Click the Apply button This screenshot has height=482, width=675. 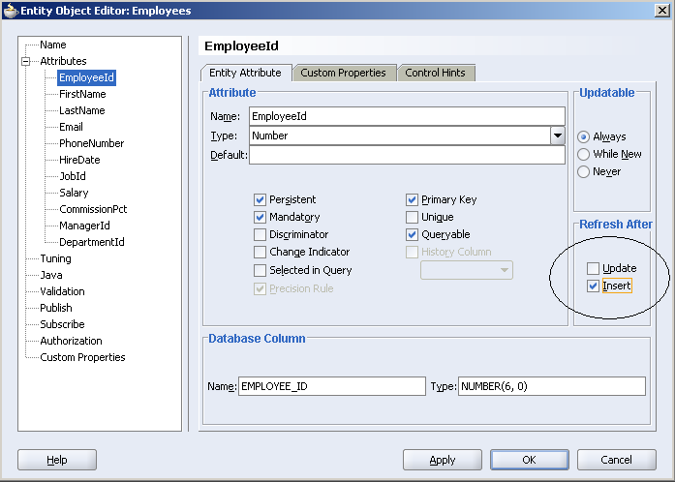coord(442,460)
